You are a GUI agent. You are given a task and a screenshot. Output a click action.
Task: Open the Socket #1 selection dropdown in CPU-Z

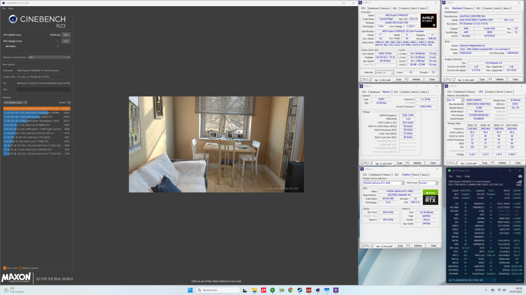click(384, 72)
